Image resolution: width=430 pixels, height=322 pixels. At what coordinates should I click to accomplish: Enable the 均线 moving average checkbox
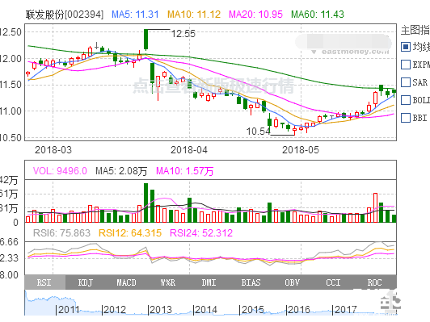[x=406, y=47]
